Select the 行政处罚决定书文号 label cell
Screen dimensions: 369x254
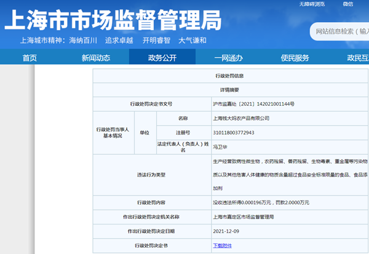[151, 104]
